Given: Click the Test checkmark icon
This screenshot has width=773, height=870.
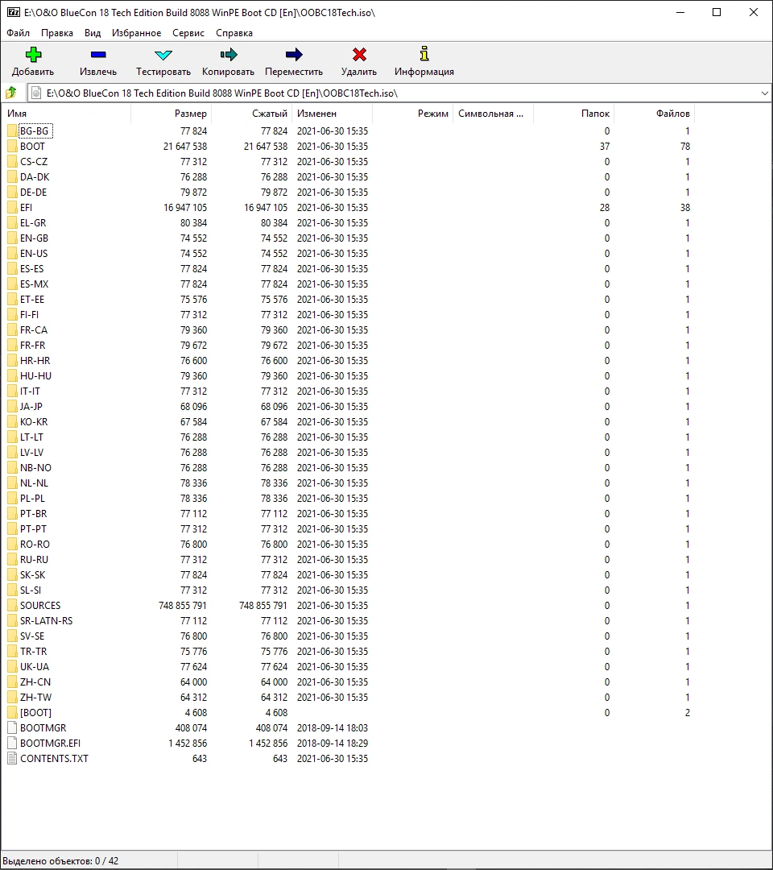Looking at the screenshot, I should (163, 55).
